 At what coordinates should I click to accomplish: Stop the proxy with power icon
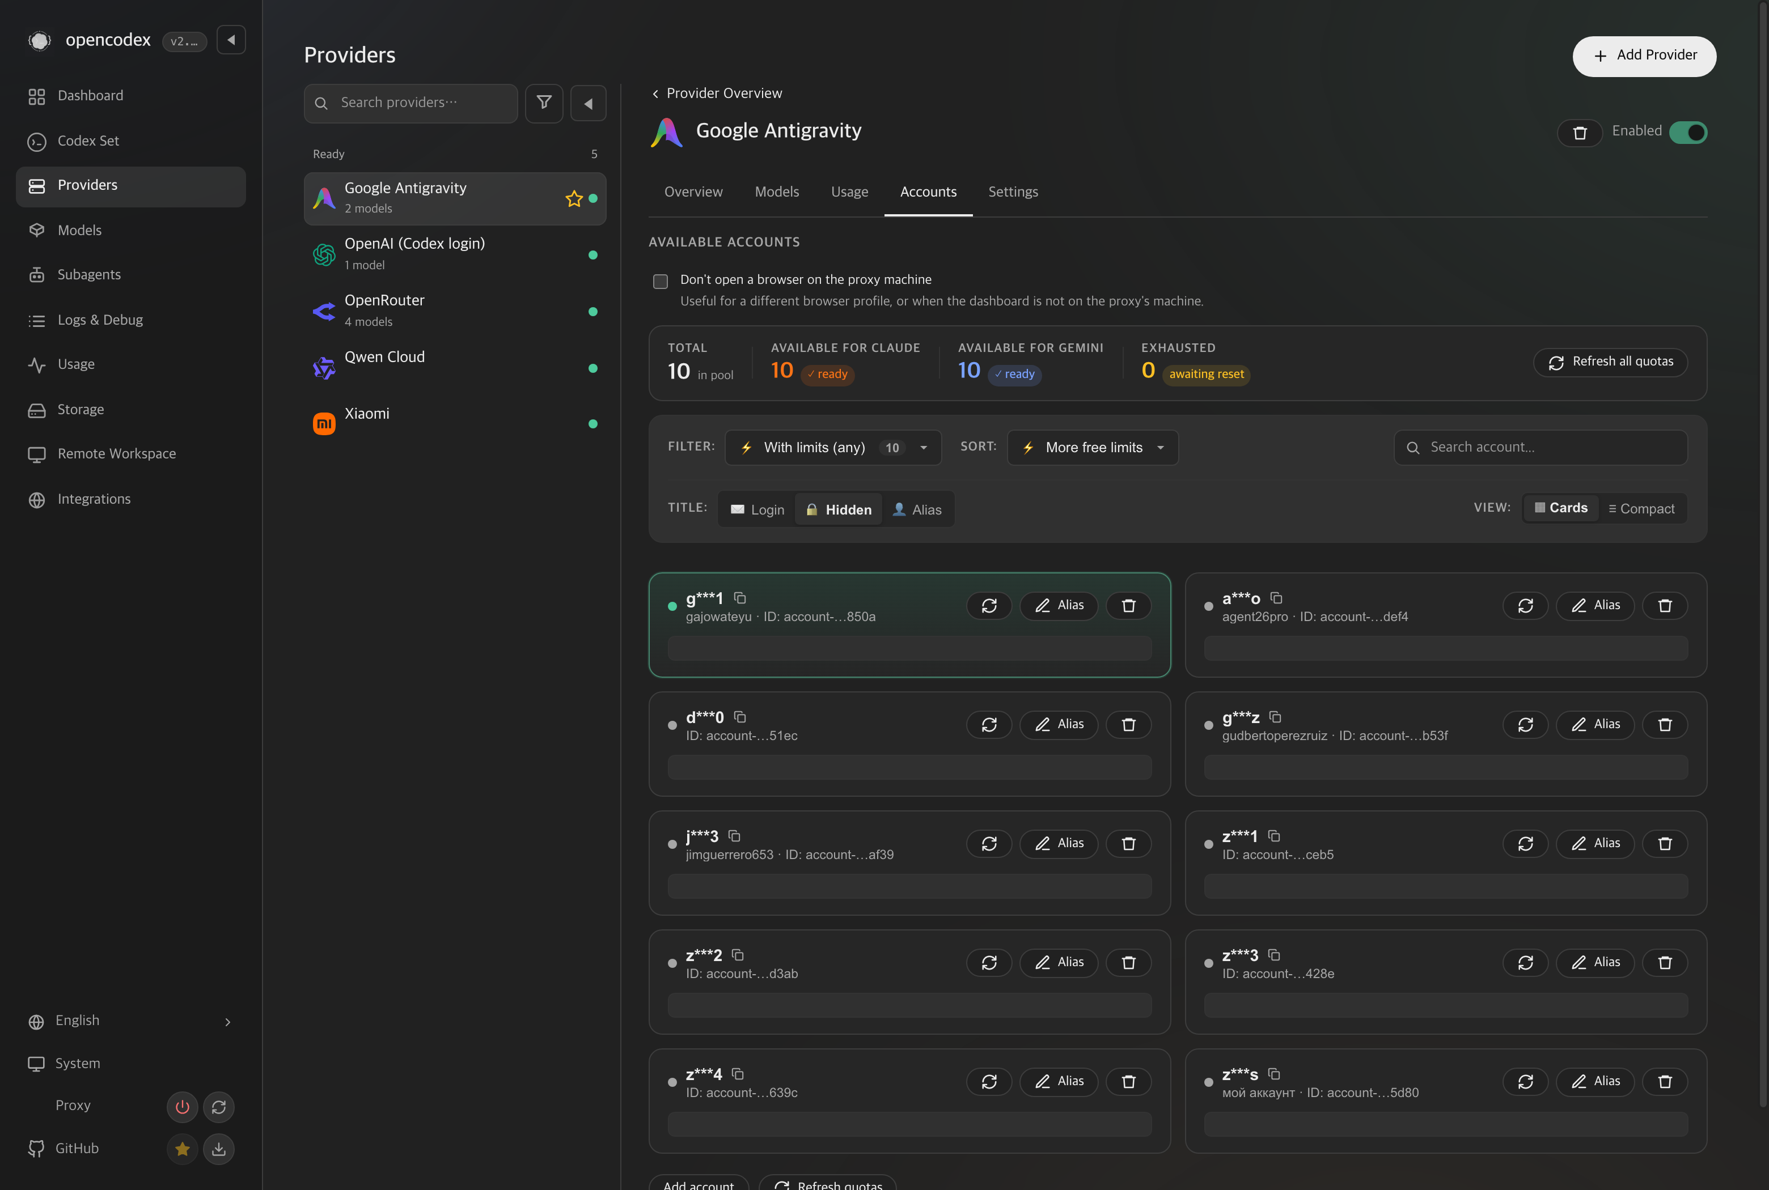pos(182,1107)
